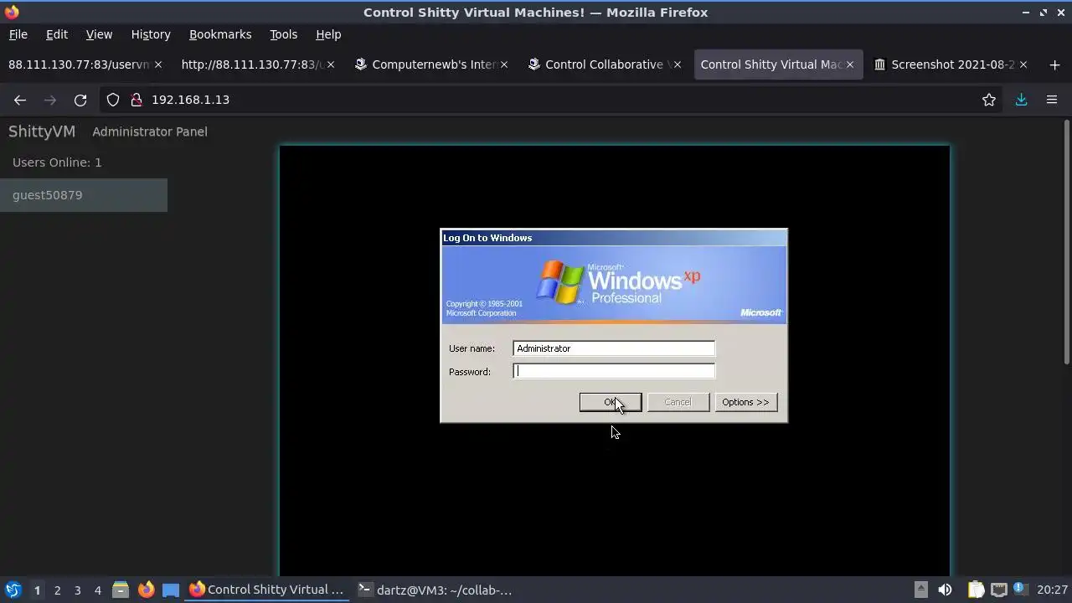The image size is (1072, 603).
Task: Bookmark this page with the star icon
Action: coord(989,100)
